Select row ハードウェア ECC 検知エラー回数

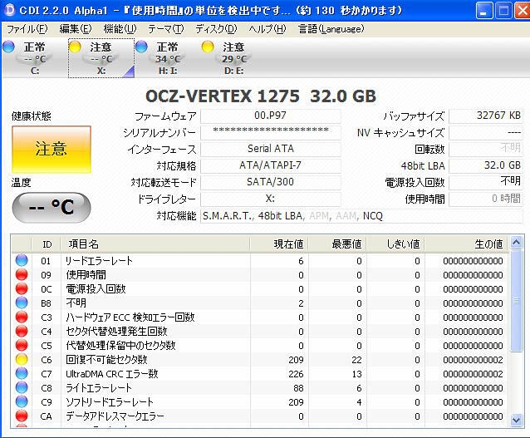click(x=260, y=317)
